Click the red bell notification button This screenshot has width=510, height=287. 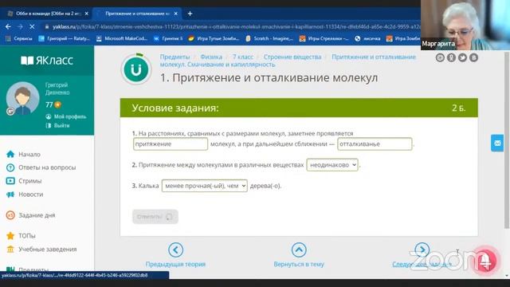click(x=485, y=261)
